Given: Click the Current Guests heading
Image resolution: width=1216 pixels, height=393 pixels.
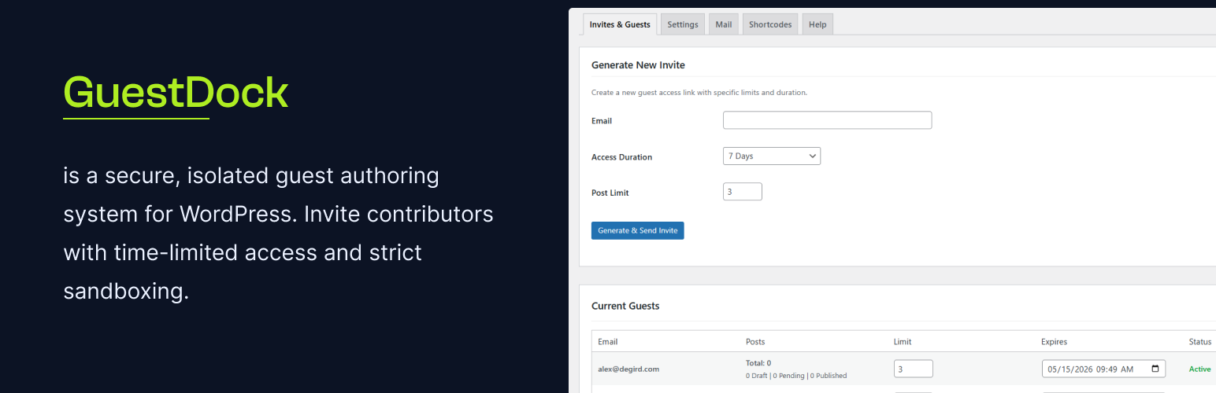Looking at the screenshot, I should [x=625, y=306].
